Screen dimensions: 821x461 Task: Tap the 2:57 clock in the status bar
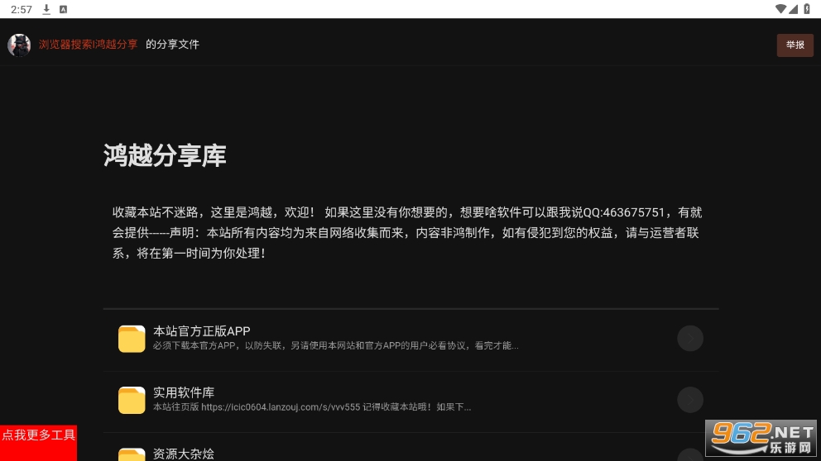[x=22, y=9]
